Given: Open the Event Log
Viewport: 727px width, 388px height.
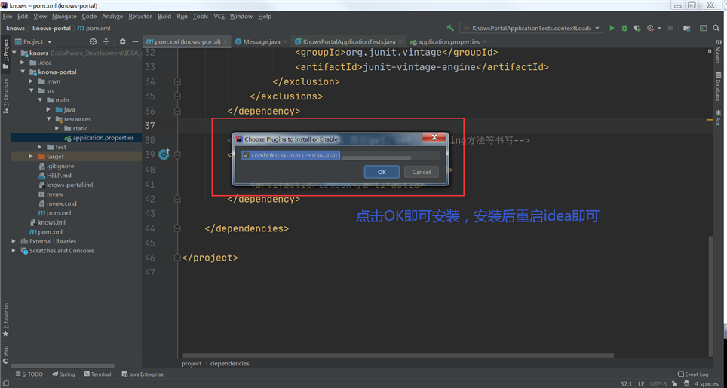Looking at the screenshot, I should (693, 374).
